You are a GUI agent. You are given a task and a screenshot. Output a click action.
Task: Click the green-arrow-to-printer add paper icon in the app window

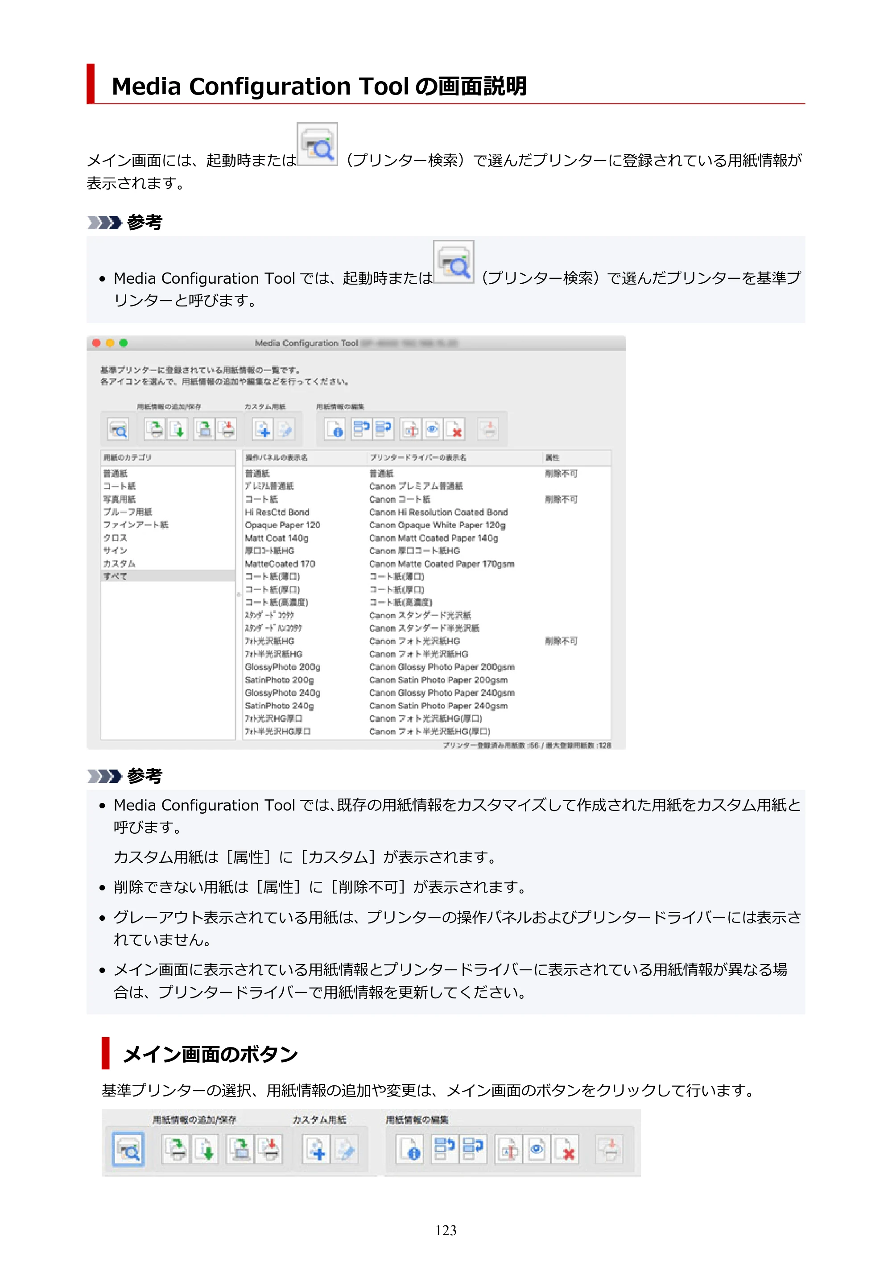click(x=156, y=429)
